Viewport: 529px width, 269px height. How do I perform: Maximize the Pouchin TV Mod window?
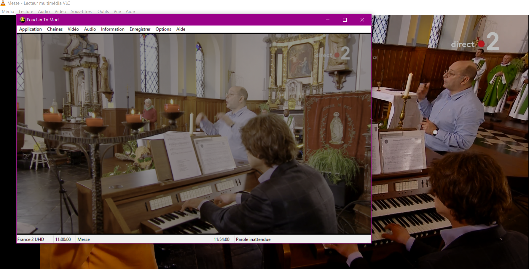345,20
